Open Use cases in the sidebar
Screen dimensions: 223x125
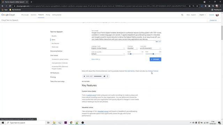(x=54, y=55)
